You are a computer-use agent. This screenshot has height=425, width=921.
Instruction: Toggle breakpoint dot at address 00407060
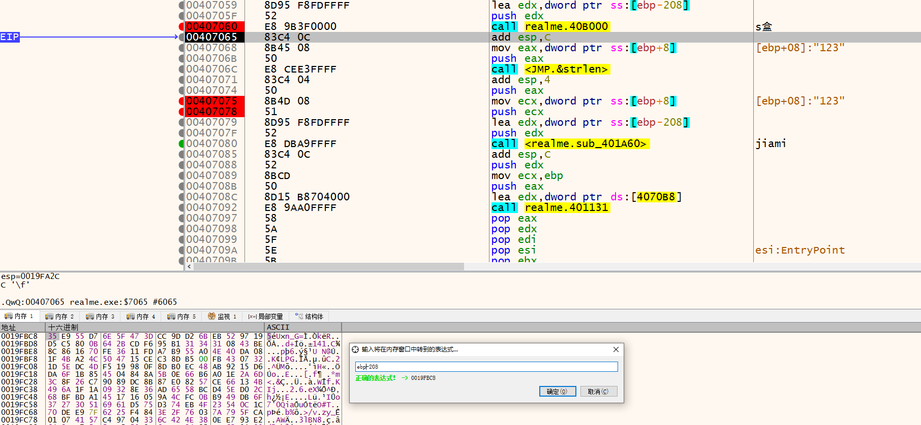click(x=181, y=26)
